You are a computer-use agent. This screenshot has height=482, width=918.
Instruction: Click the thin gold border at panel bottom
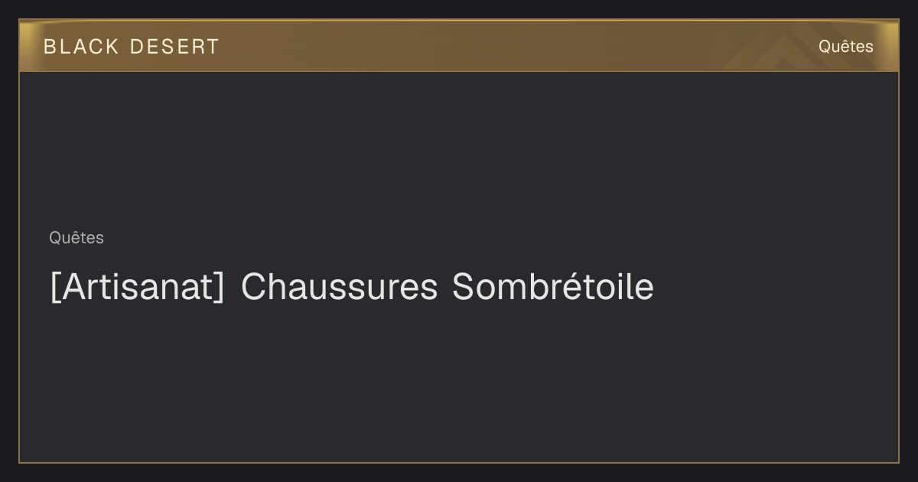[459, 462]
